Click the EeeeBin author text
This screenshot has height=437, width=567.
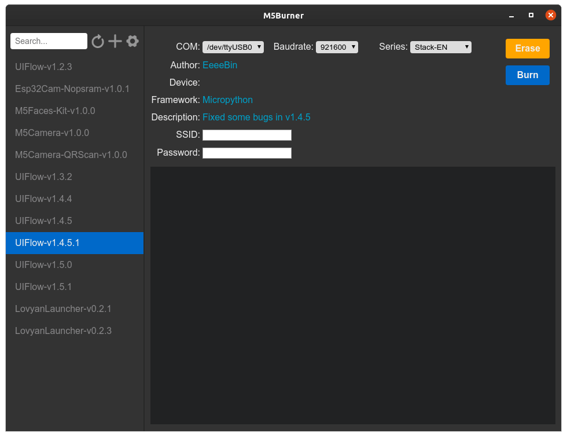(220, 65)
